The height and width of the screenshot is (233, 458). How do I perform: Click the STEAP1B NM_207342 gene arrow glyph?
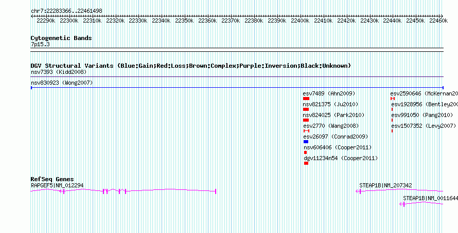coord(358,191)
